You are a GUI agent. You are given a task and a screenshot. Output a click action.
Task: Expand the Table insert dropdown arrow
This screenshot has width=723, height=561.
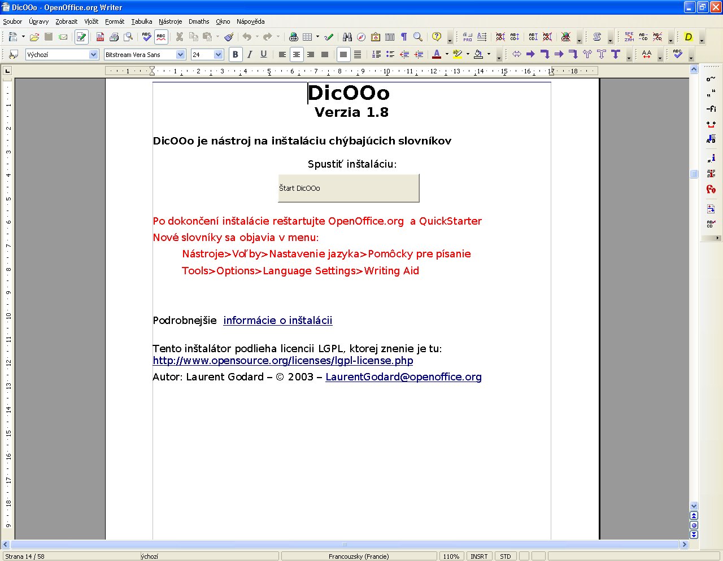coord(317,37)
